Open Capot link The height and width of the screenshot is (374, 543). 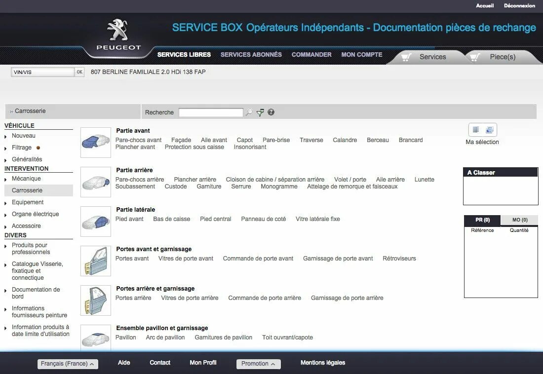click(244, 140)
